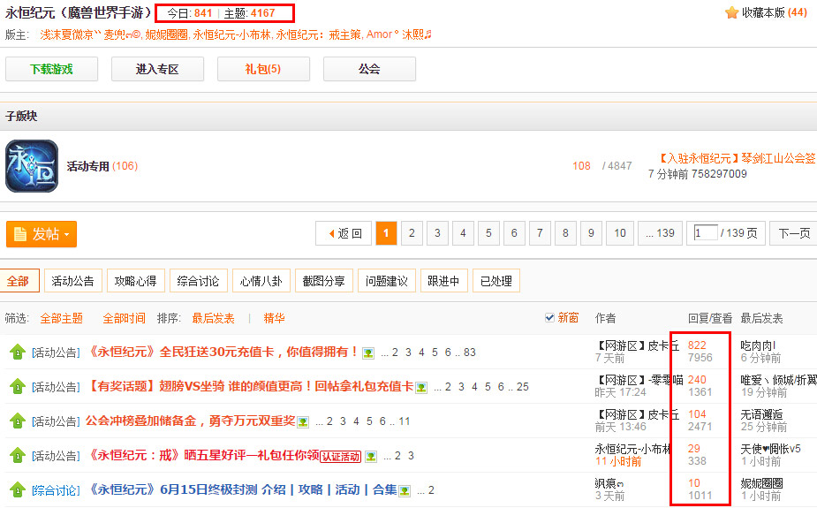Click image attachment icon after 公会冲榜叠加储备金 title
Image resolution: width=817 pixels, height=508 pixels.
coord(303,422)
